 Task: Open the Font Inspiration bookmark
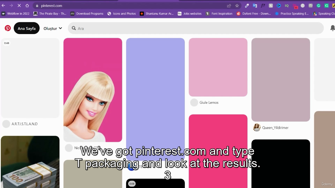click(x=219, y=14)
